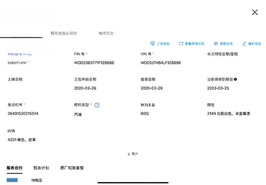The image size is (266, 185).
Task: Switch to the 服务措施与召回 tab
Action: pos(64,33)
